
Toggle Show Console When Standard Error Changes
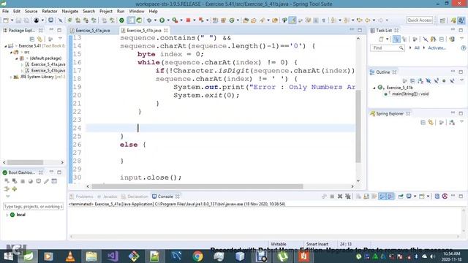click(x=390, y=197)
